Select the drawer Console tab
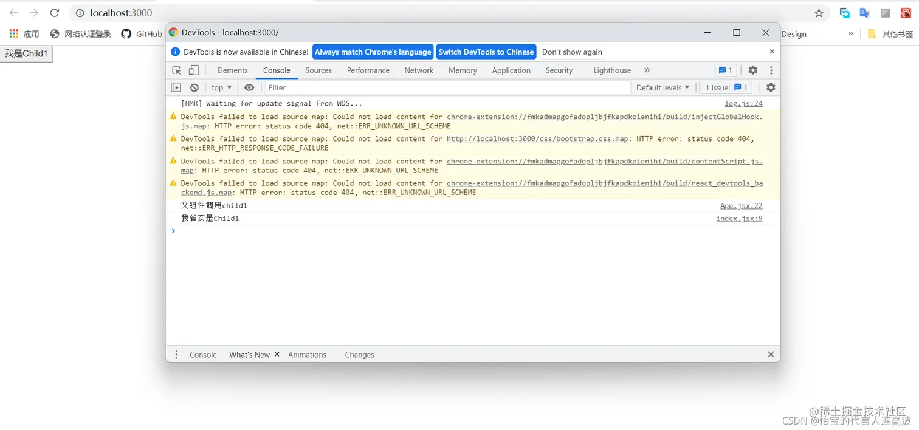 203,355
